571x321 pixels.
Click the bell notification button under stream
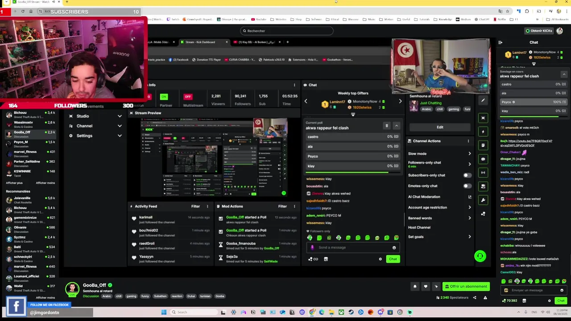[x=415, y=287]
